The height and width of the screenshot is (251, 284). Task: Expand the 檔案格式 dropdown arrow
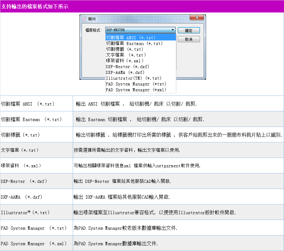[x=173, y=30]
